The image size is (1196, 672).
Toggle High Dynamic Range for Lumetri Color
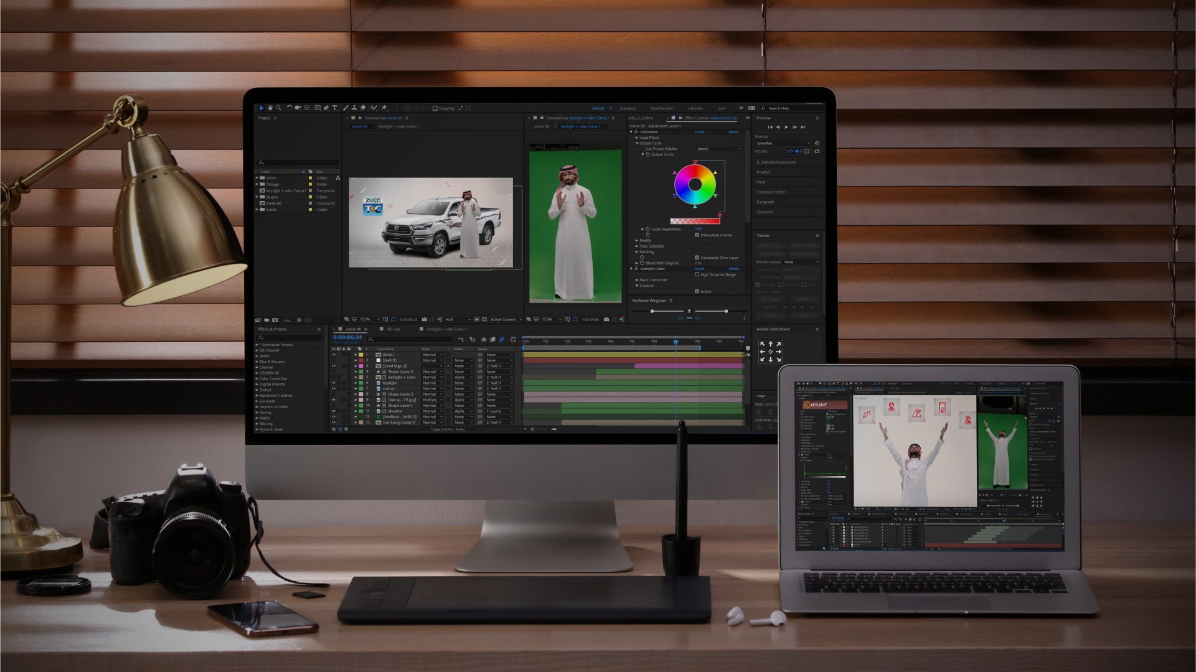click(x=697, y=274)
